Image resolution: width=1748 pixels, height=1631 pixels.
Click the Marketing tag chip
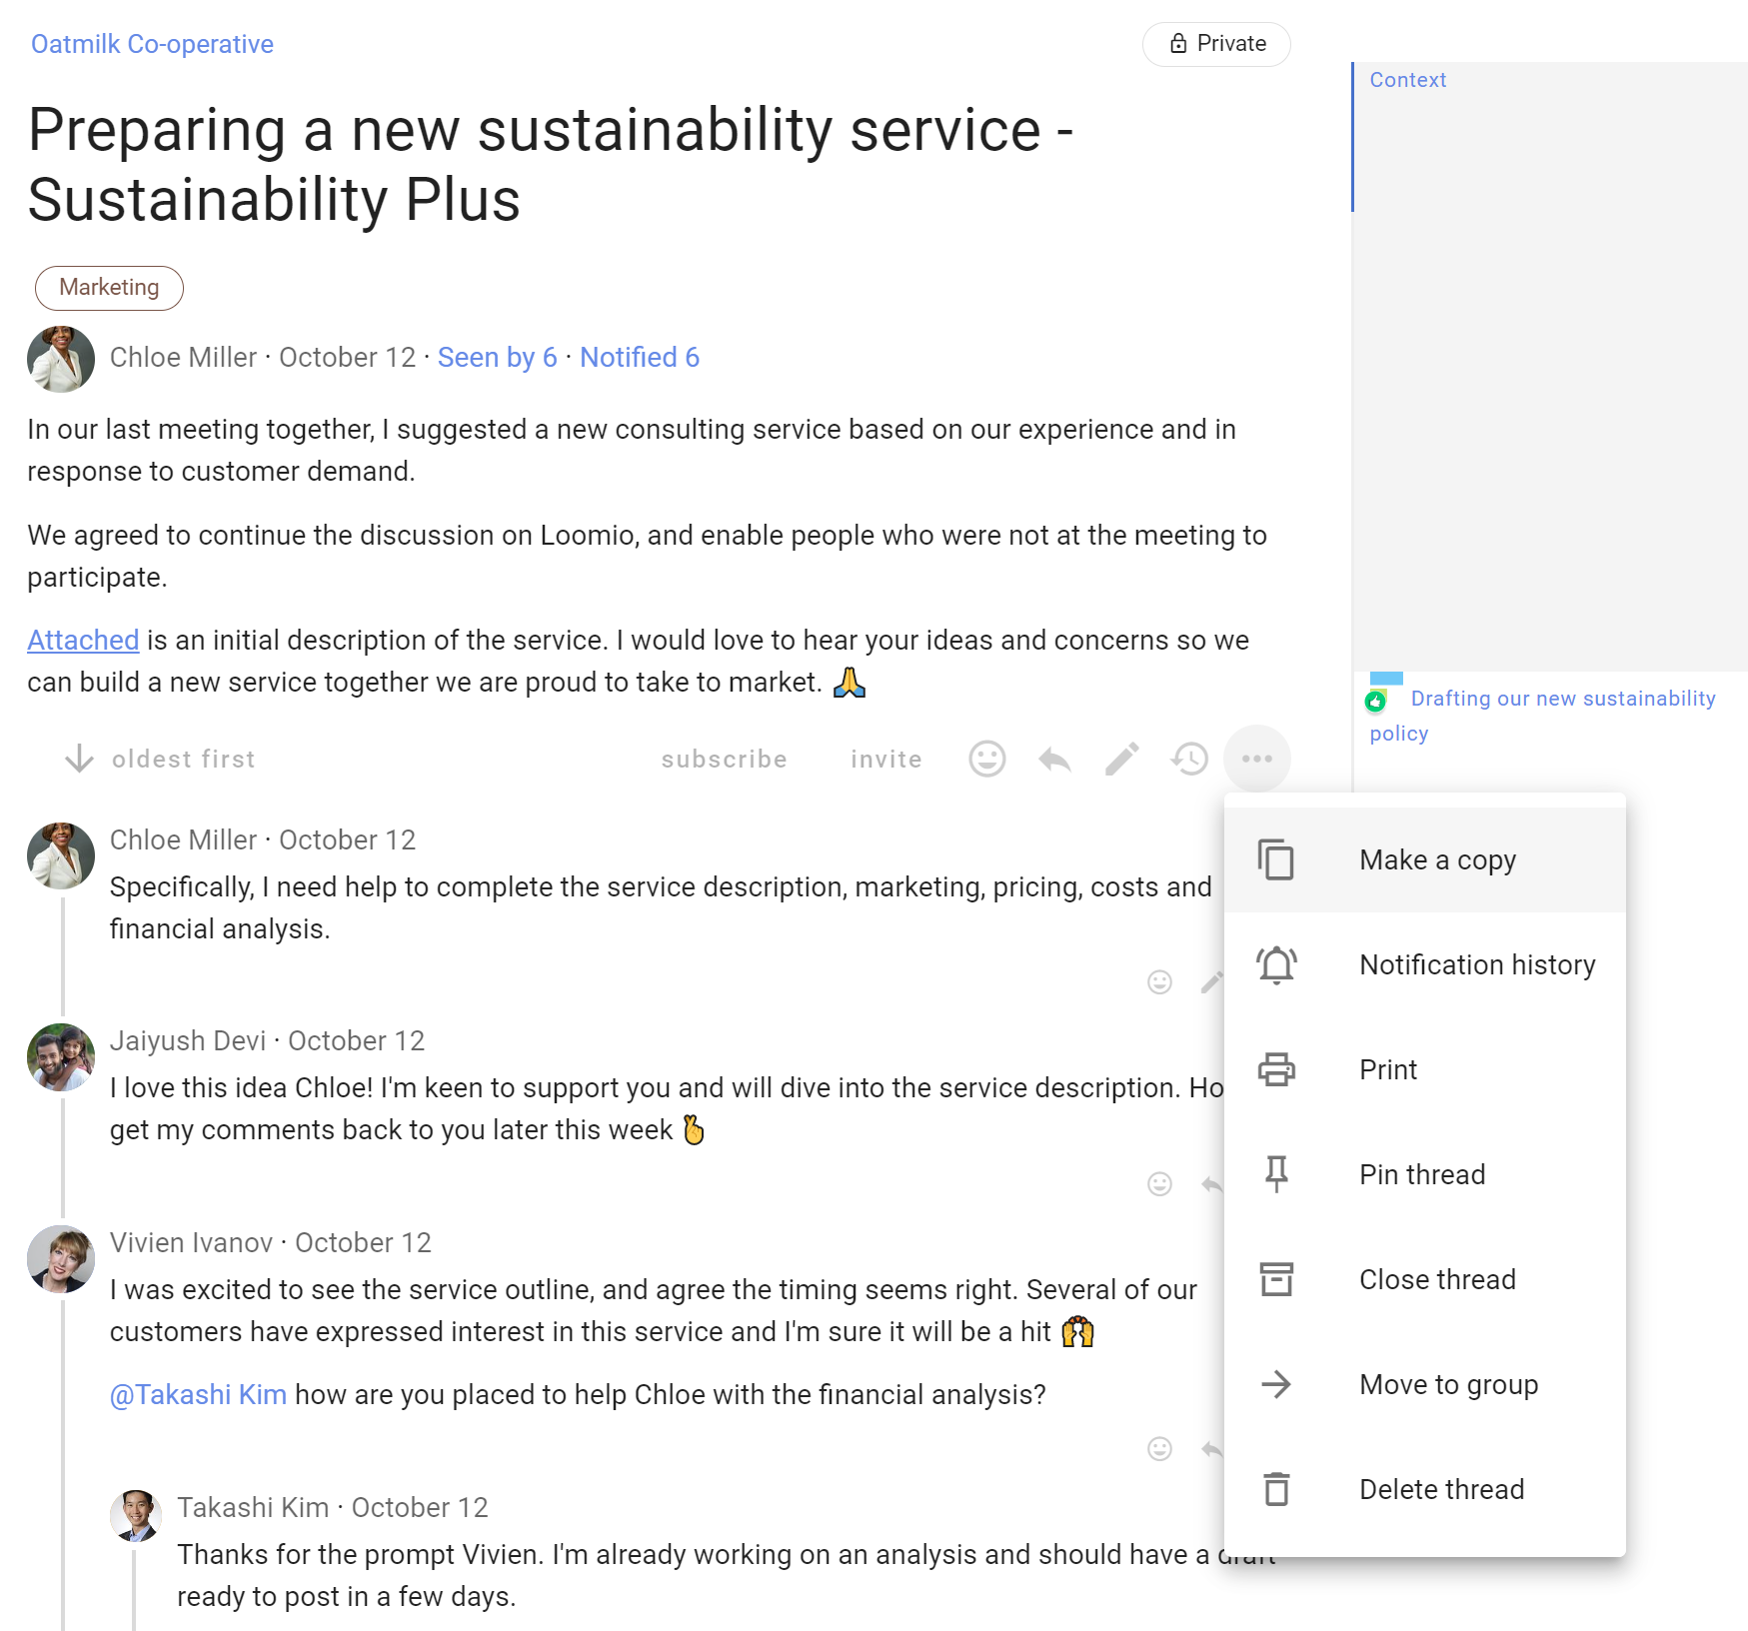(109, 288)
